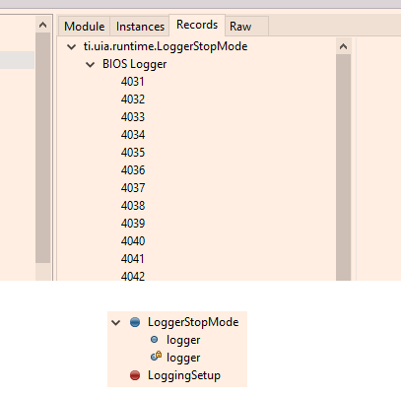Image resolution: width=401 pixels, height=394 pixels.
Task: Click the Records pane vertical scrollbar thumb
Action: (343, 167)
